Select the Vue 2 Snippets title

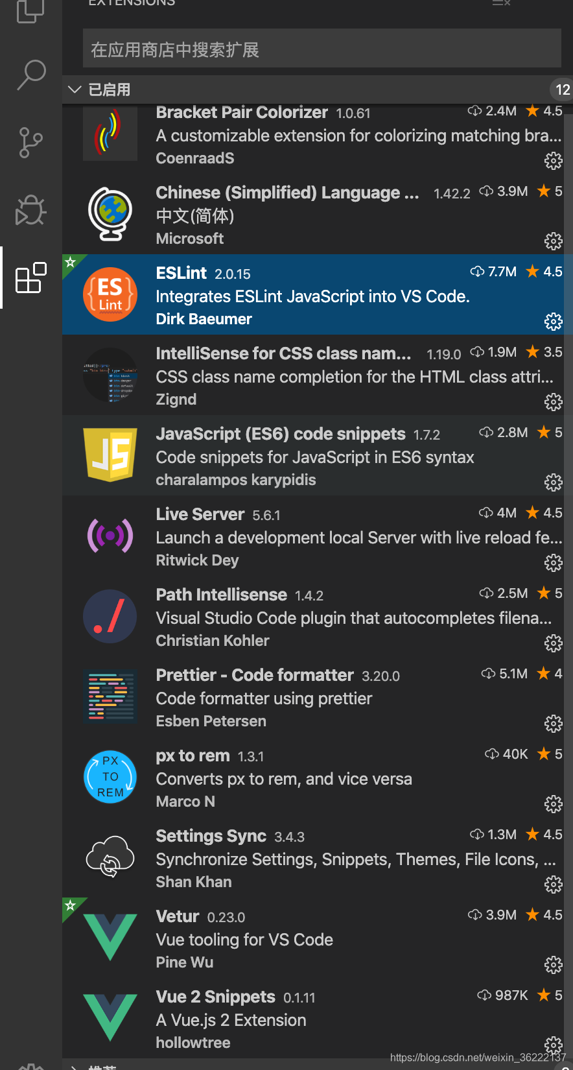216,997
